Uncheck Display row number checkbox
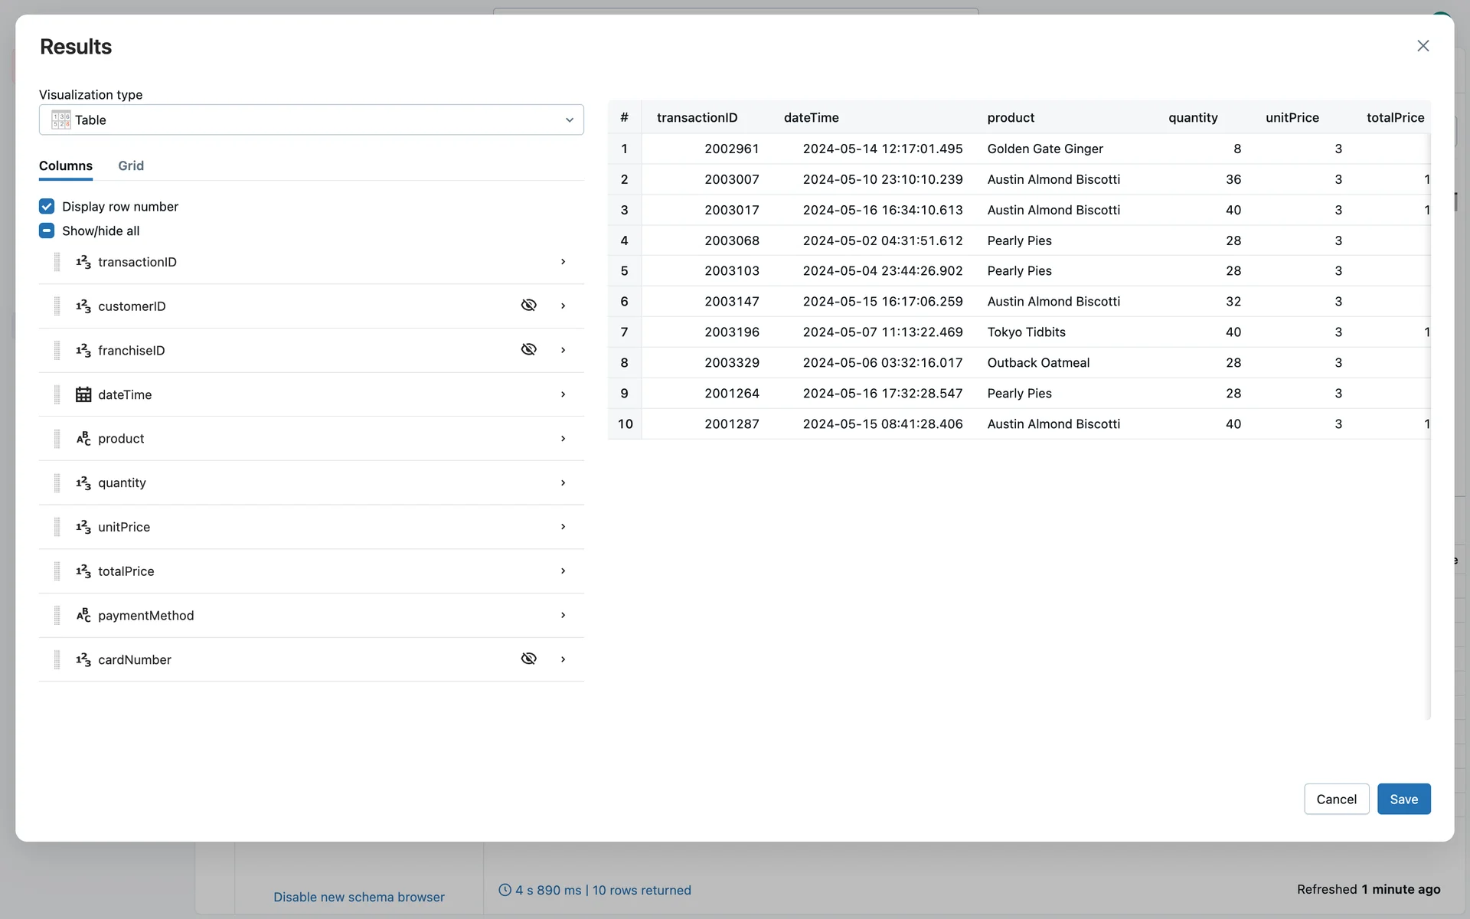The width and height of the screenshot is (1470, 919). (x=47, y=207)
